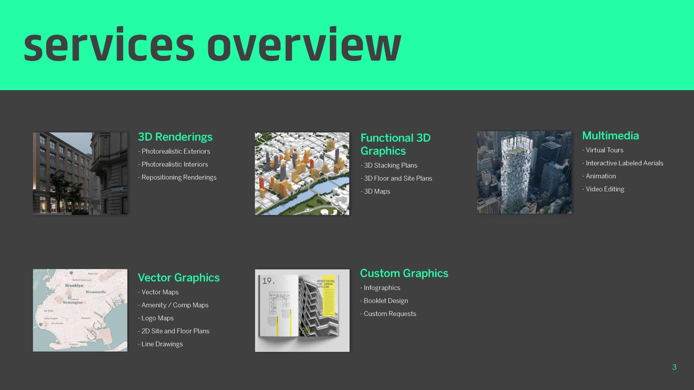Click the page number 3
This screenshot has height=390, width=694.
[674, 367]
